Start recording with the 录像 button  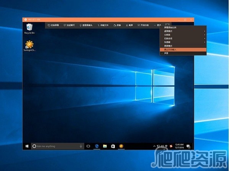tap(117, 25)
